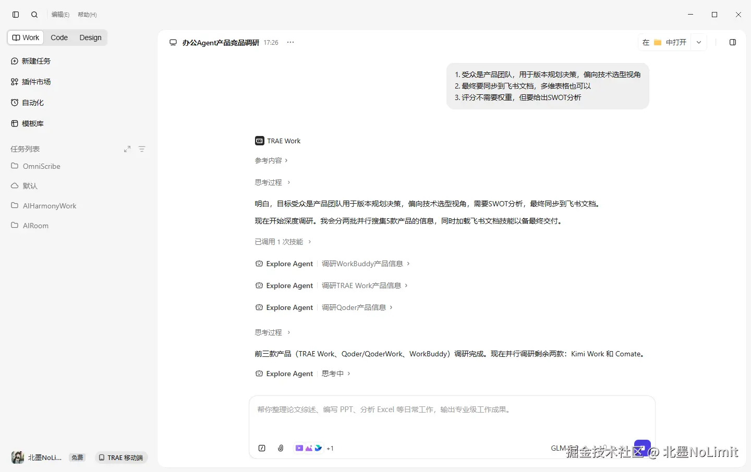The image size is (751, 472).
Task: Open the search magnifier icon
Action: (34, 15)
